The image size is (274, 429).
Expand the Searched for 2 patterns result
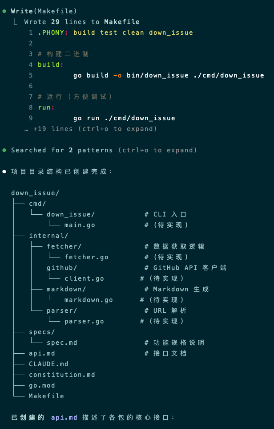tap(157, 150)
